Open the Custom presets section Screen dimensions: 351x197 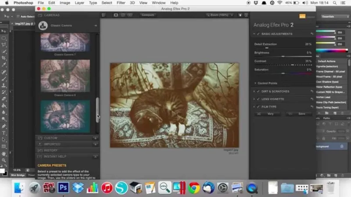67,138
